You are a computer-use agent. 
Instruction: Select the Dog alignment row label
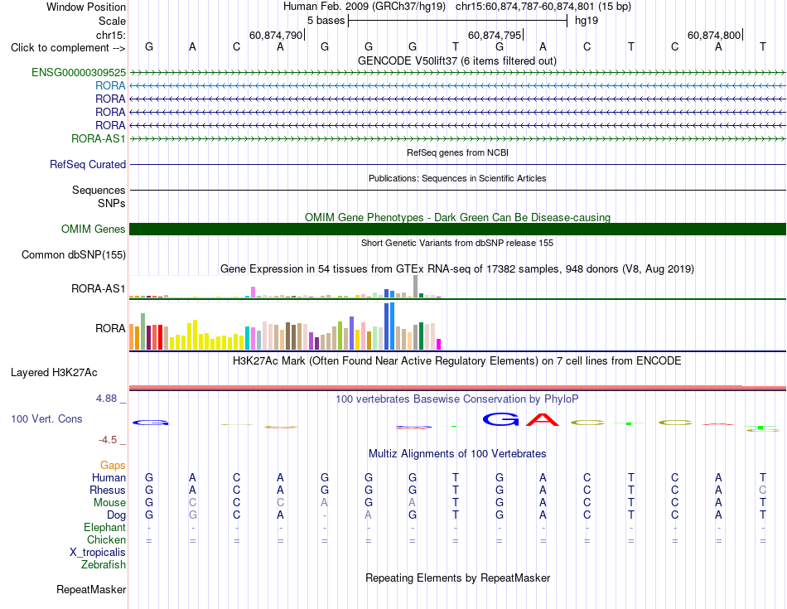pos(116,515)
